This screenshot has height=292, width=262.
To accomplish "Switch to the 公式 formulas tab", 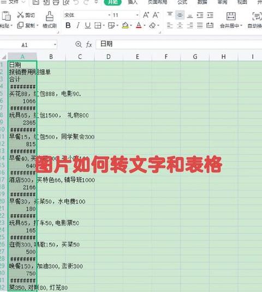I will (x=182, y=2).
